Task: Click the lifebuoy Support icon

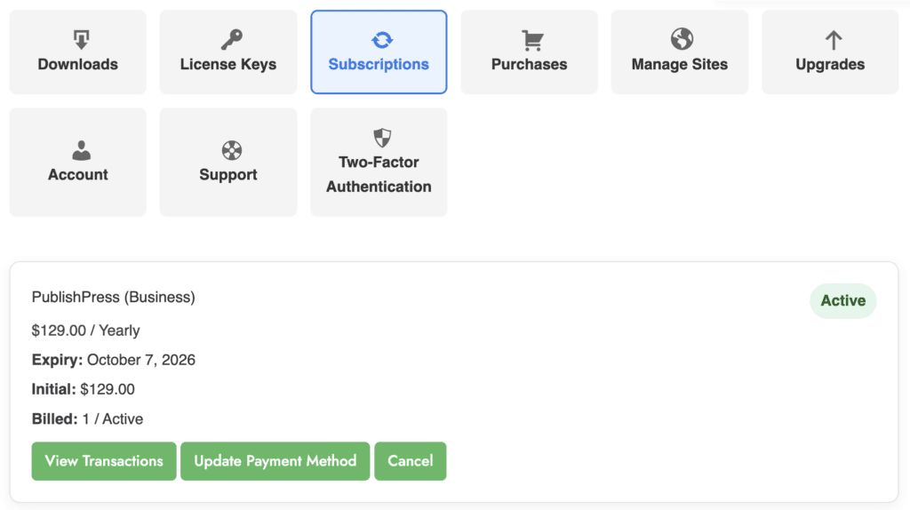Action: [x=231, y=149]
